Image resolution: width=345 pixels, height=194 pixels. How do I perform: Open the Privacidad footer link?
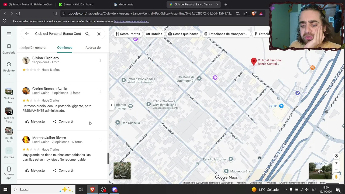coord(271,183)
